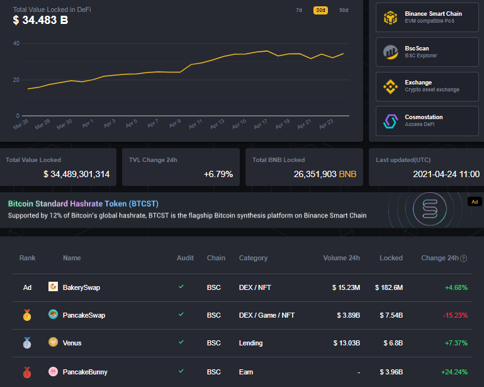Select the 30d chart range
Screen dimensions: 484x387
320,10
